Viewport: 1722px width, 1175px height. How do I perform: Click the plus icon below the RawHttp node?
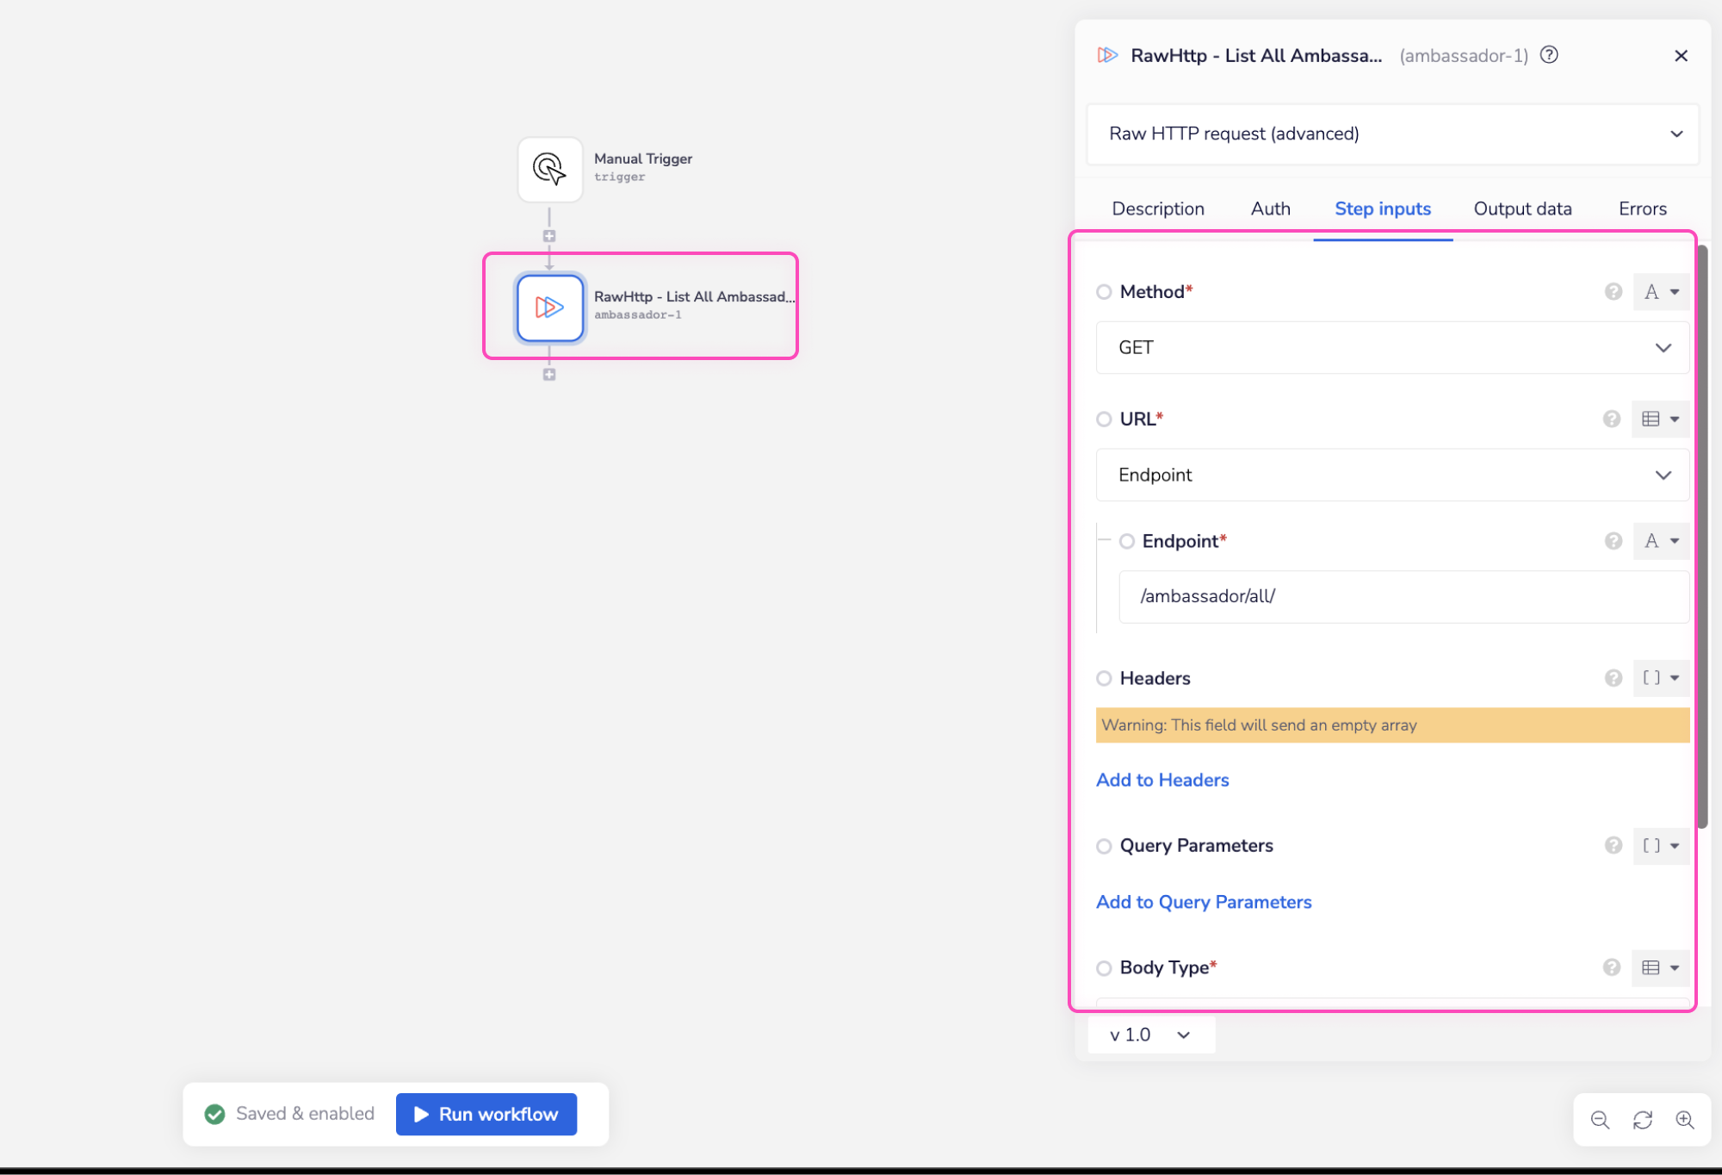[x=549, y=374]
